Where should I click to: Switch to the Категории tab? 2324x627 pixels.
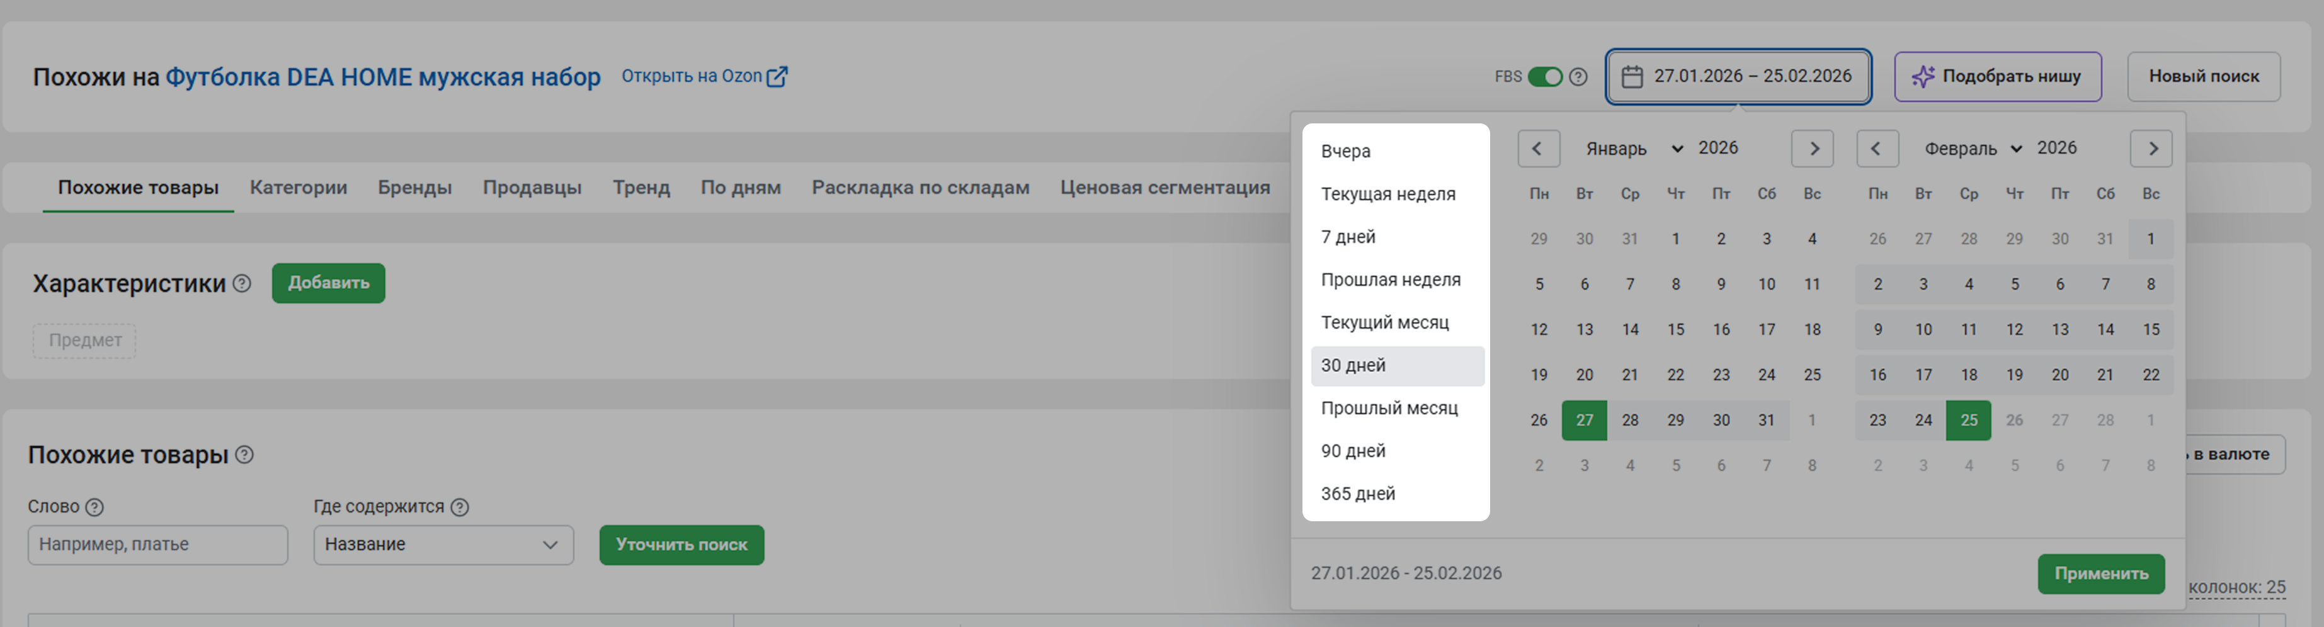298,188
